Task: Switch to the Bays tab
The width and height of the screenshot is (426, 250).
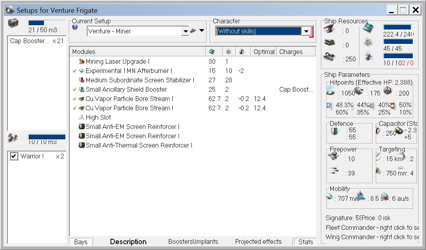Action: tap(81, 242)
